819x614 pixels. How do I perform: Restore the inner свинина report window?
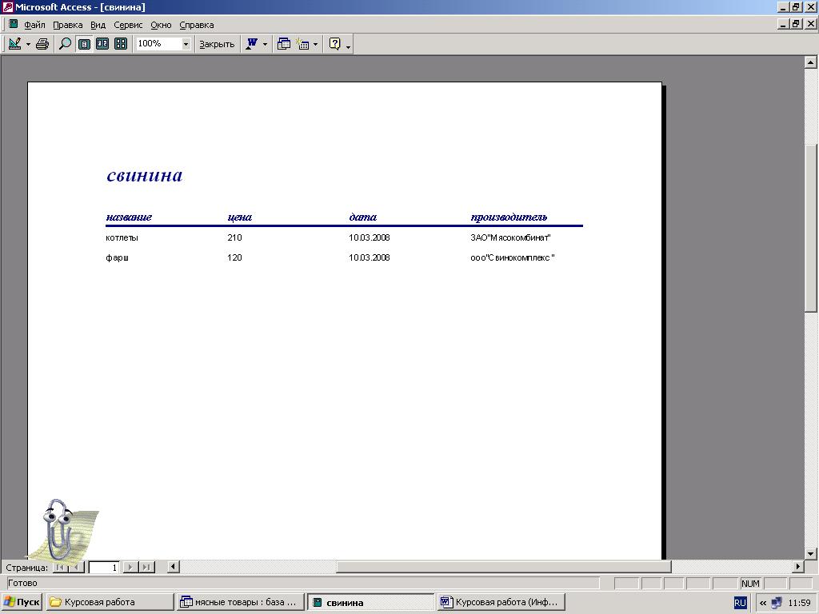[x=796, y=24]
